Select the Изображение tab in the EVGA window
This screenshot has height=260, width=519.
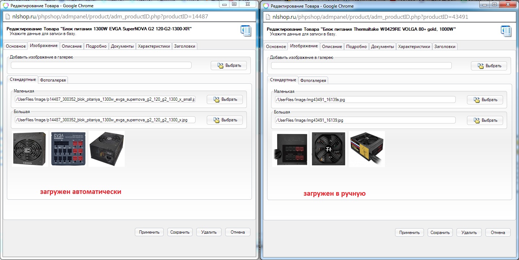click(44, 45)
